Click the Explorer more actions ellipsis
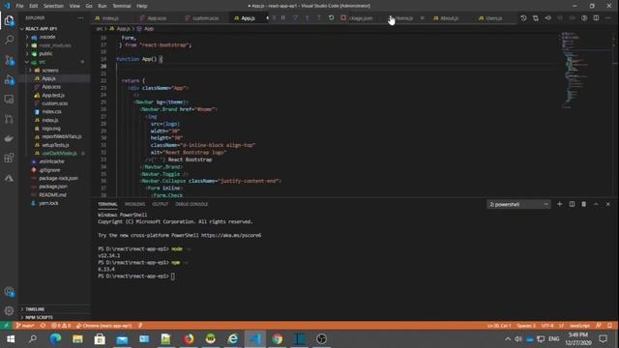619x348 pixels. (x=80, y=17)
